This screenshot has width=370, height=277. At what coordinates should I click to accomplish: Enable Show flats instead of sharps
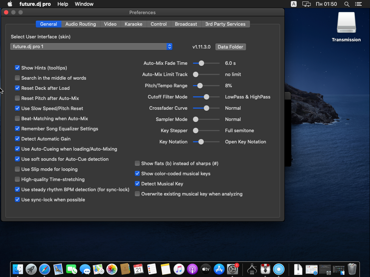(x=137, y=163)
